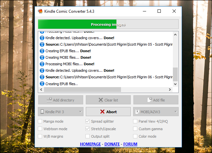Enable the Color mode checkbox
The width and height of the screenshot is (212, 153).
pos(135,136)
